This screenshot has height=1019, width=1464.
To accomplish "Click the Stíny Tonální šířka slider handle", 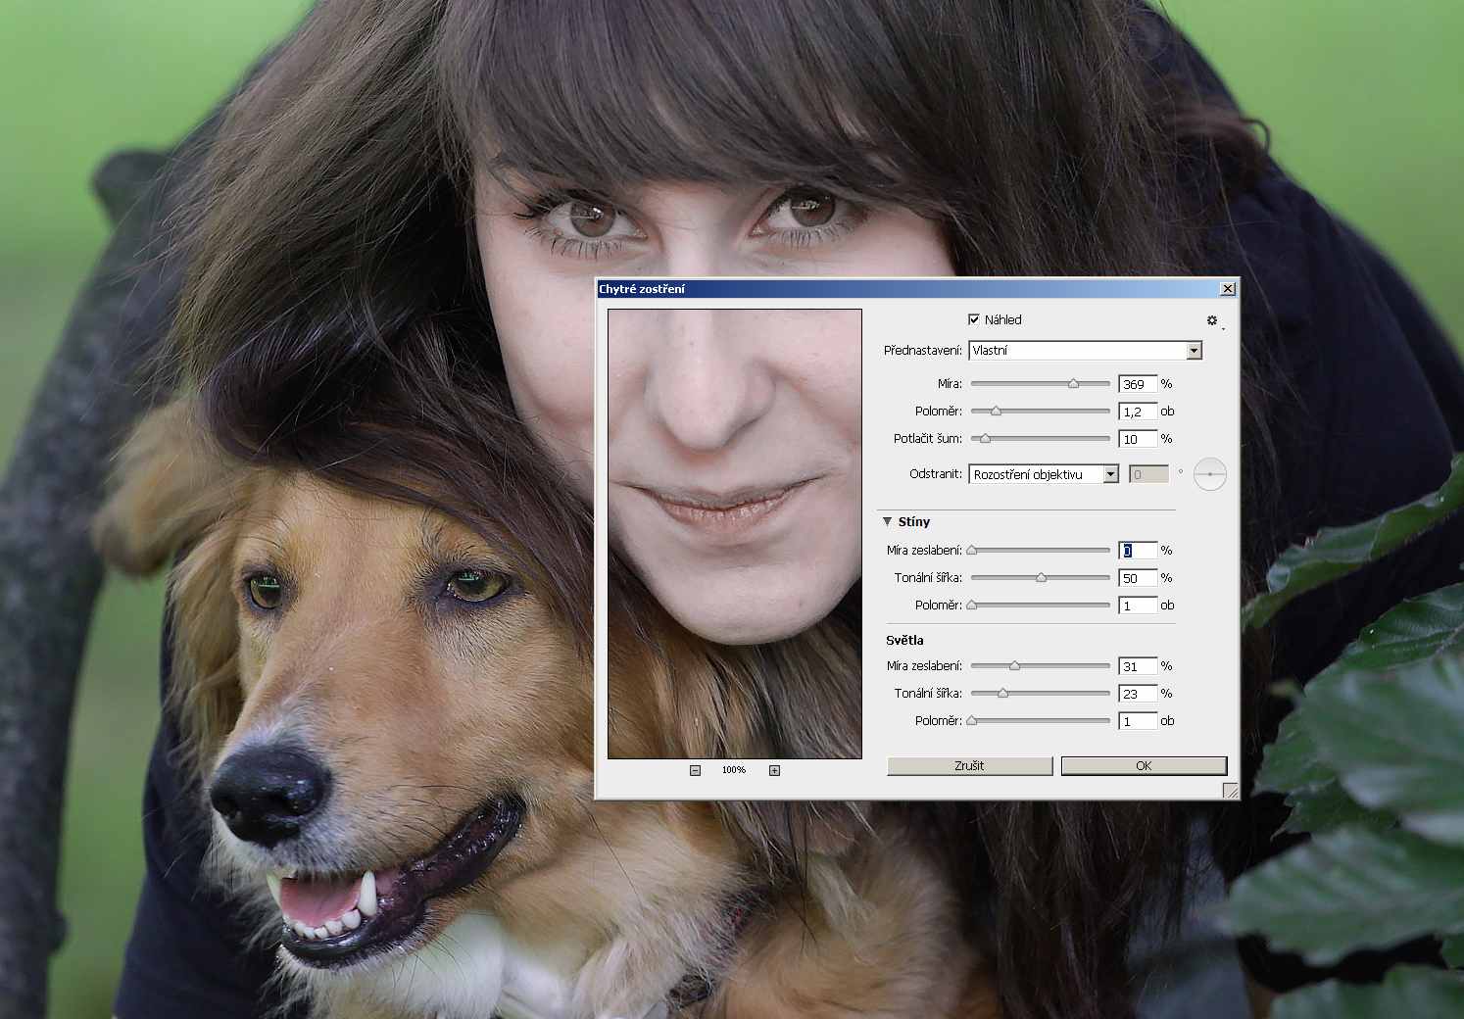I will click(x=1041, y=578).
